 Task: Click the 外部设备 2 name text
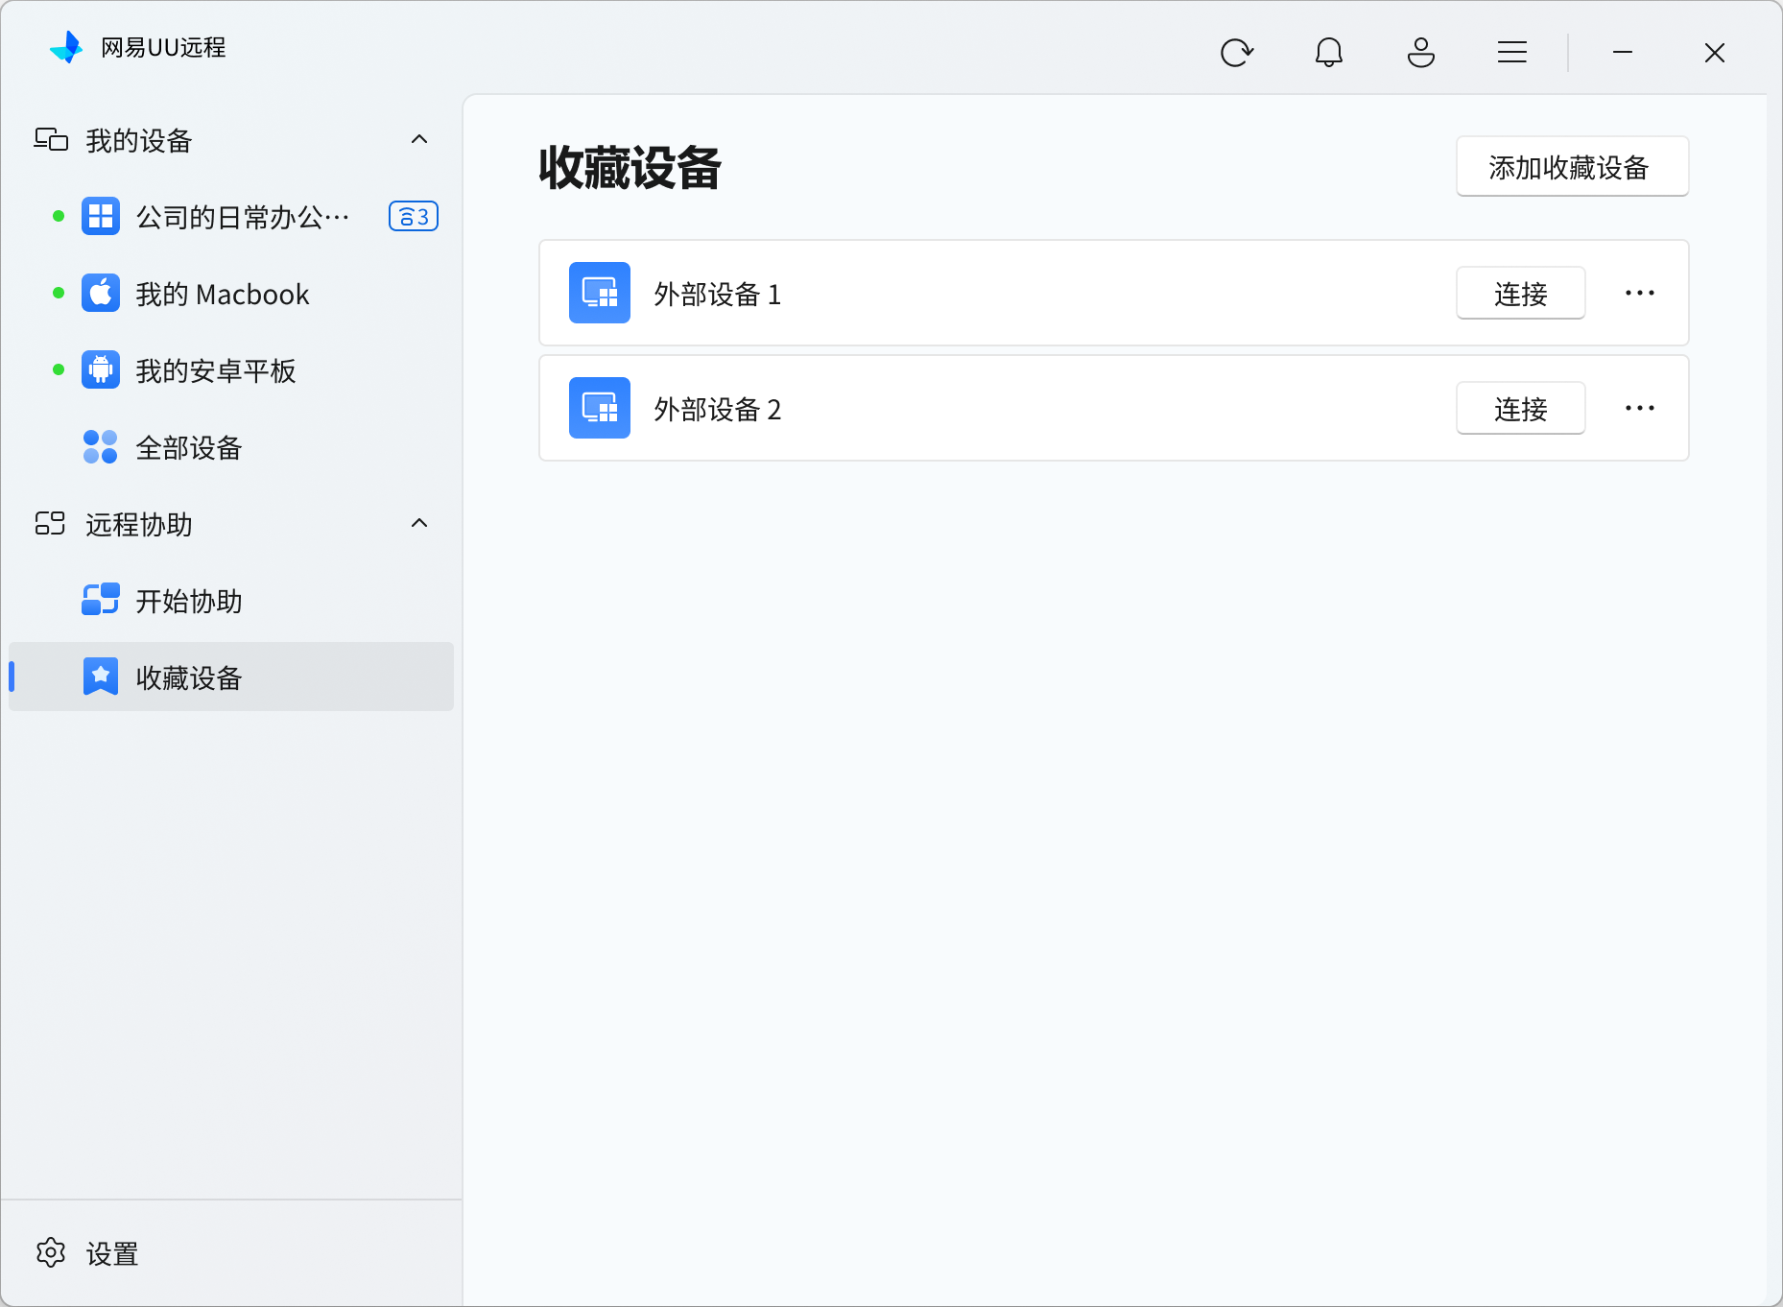point(717,409)
